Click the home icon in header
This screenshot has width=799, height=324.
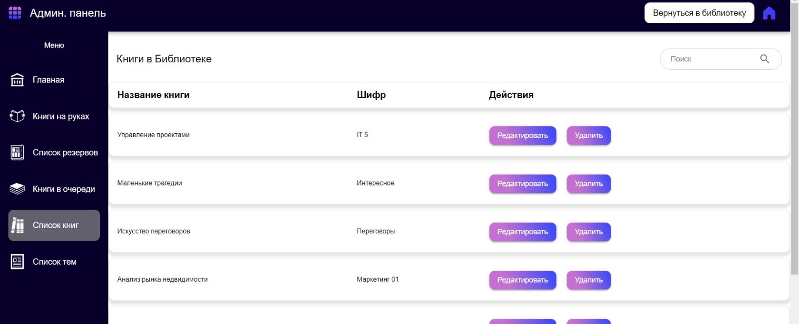(769, 13)
